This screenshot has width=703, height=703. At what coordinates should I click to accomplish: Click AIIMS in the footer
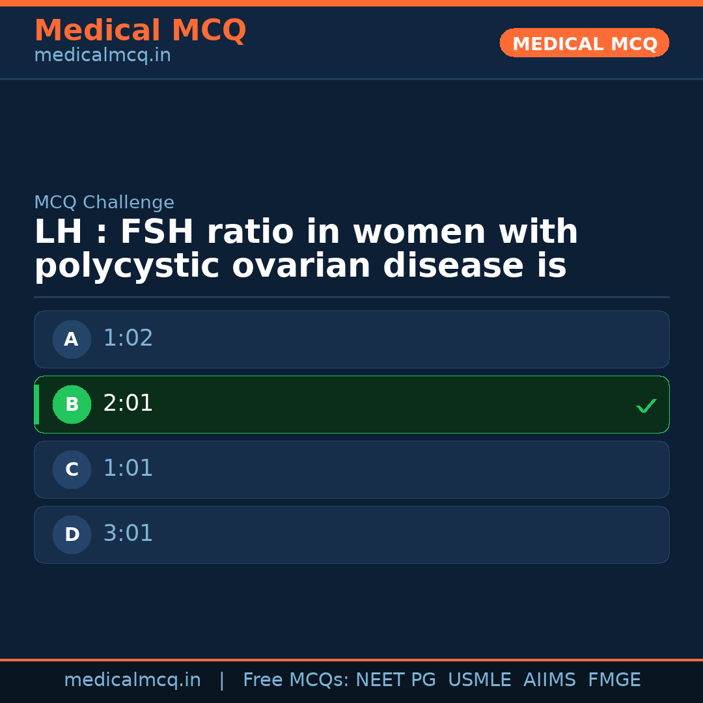click(549, 680)
